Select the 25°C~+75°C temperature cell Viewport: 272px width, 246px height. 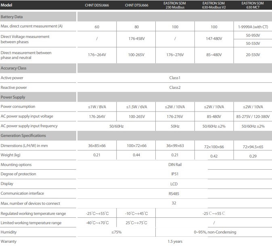pyautogui.click(x=136, y=223)
